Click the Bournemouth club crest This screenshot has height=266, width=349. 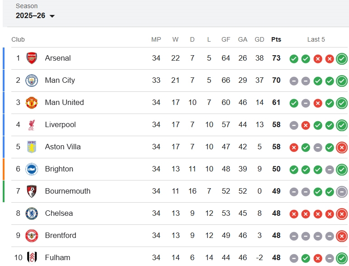point(32,191)
